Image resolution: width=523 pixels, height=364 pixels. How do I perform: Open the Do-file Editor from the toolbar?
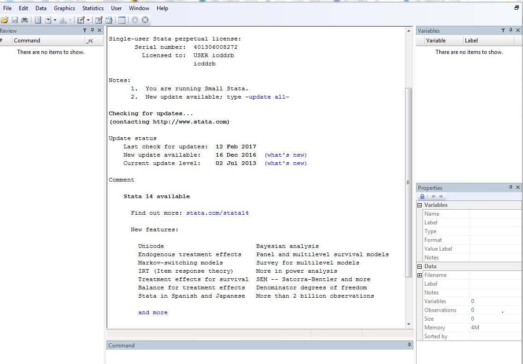click(x=81, y=19)
